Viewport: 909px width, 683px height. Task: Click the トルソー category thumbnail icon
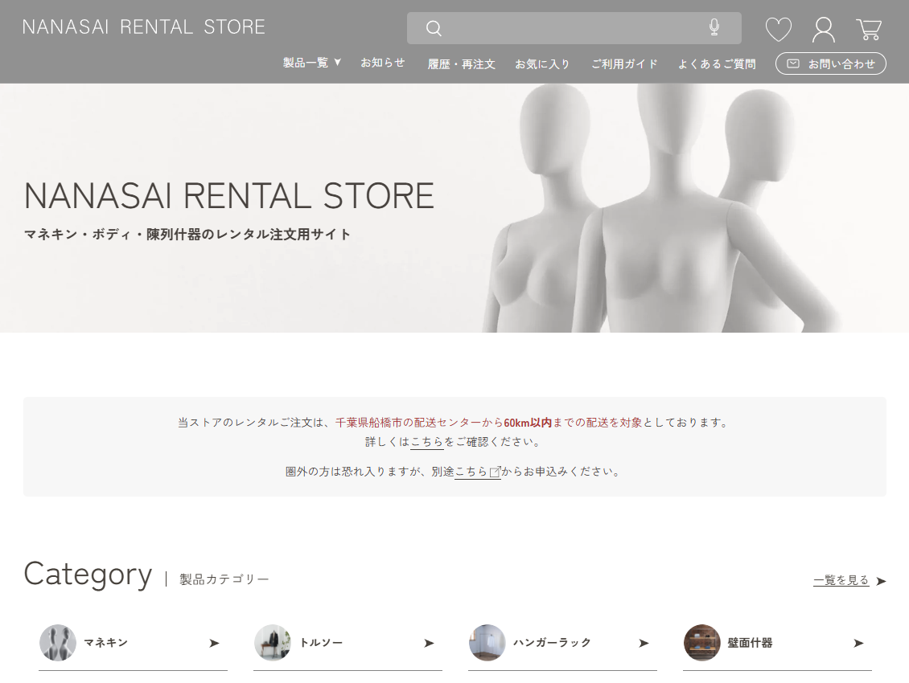[x=272, y=643]
